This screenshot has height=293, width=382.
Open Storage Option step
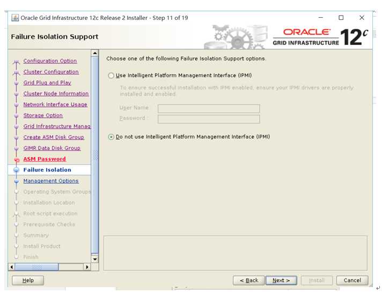tap(43, 116)
